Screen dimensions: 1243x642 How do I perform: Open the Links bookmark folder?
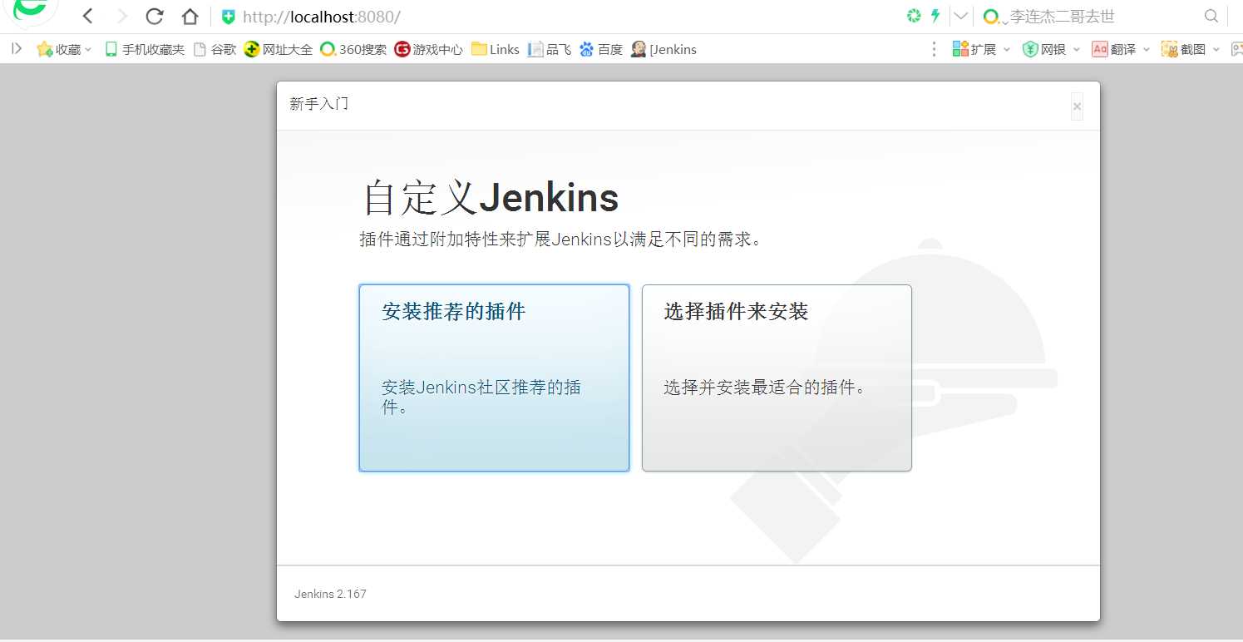tap(496, 49)
